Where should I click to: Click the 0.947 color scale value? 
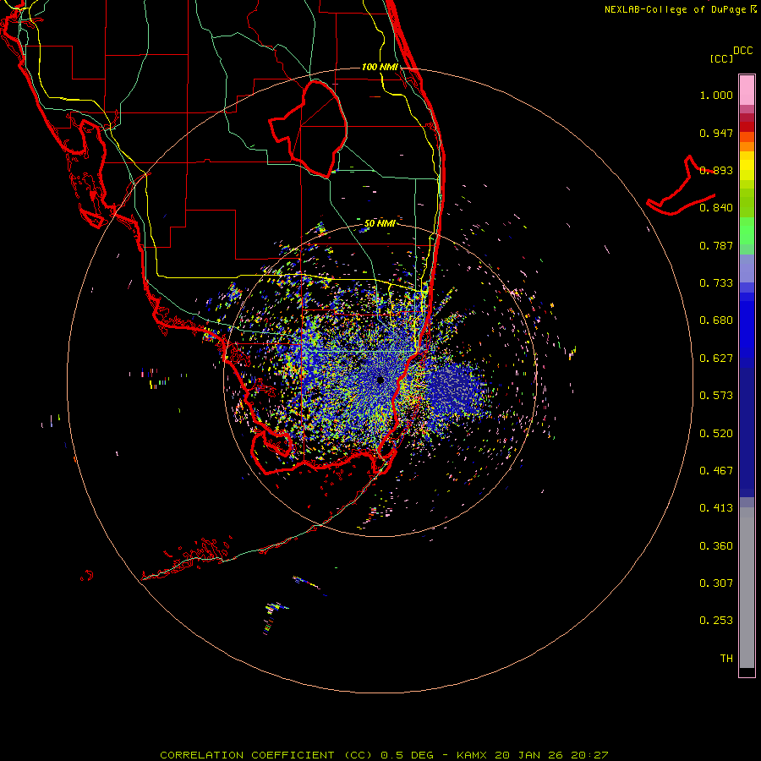coord(716,133)
